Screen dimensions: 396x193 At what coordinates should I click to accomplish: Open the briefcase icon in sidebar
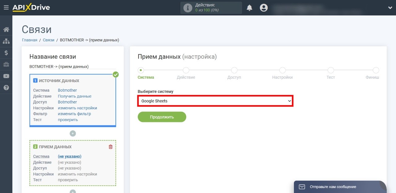pyautogui.click(x=6, y=65)
